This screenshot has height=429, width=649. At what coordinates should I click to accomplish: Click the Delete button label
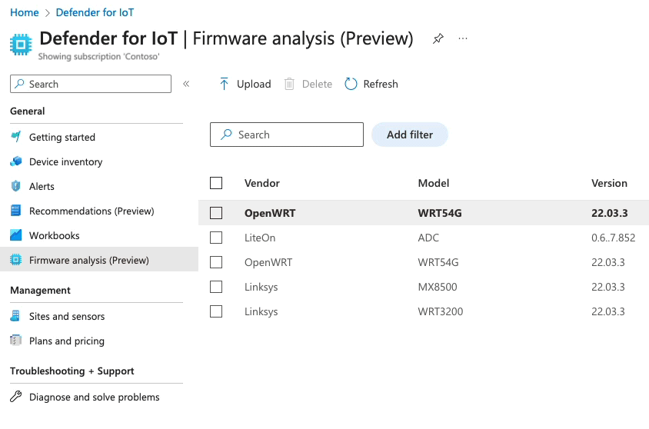[317, 84]
